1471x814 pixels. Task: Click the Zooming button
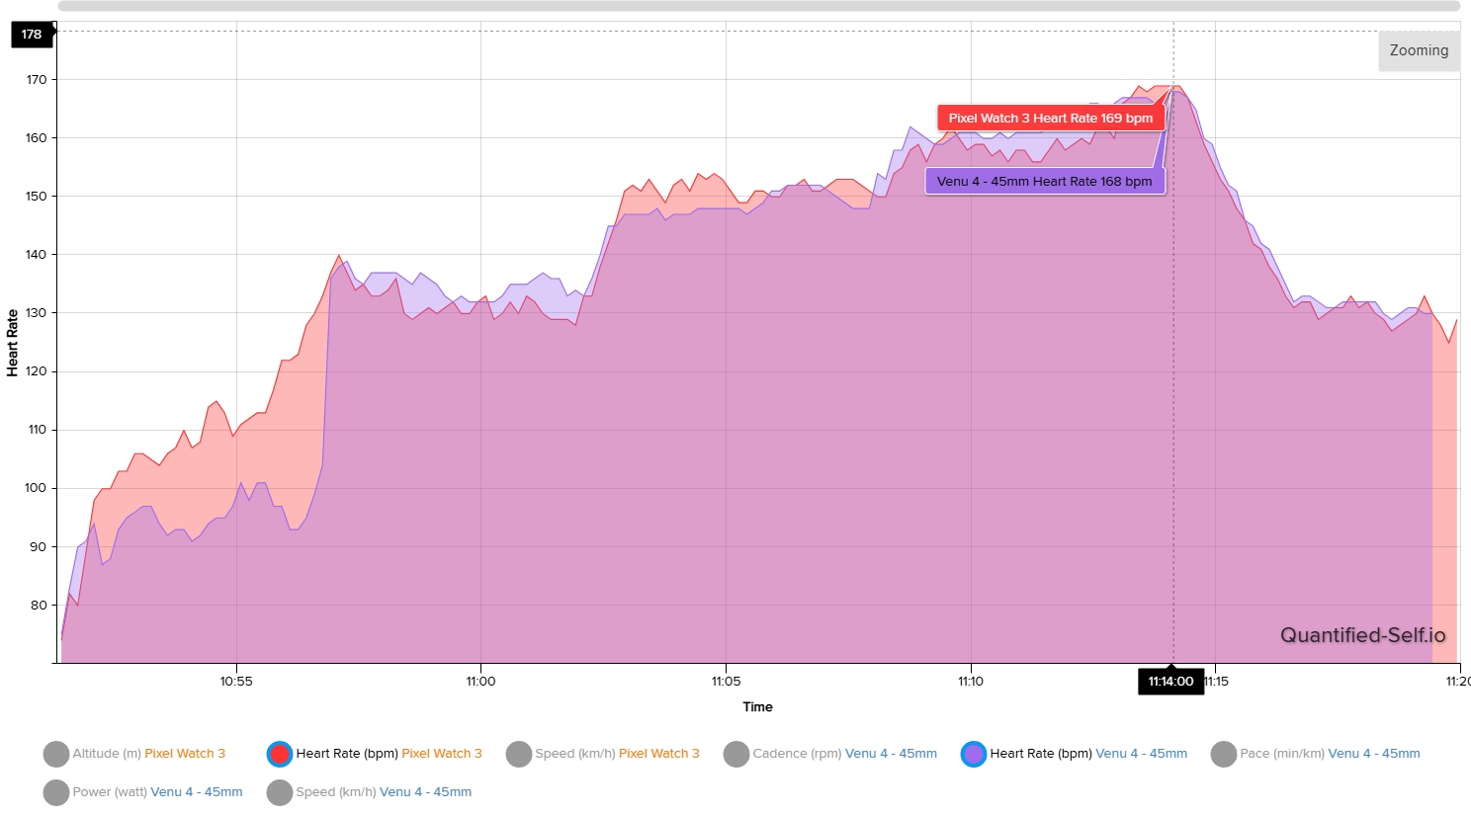[x=1419, y=50]
